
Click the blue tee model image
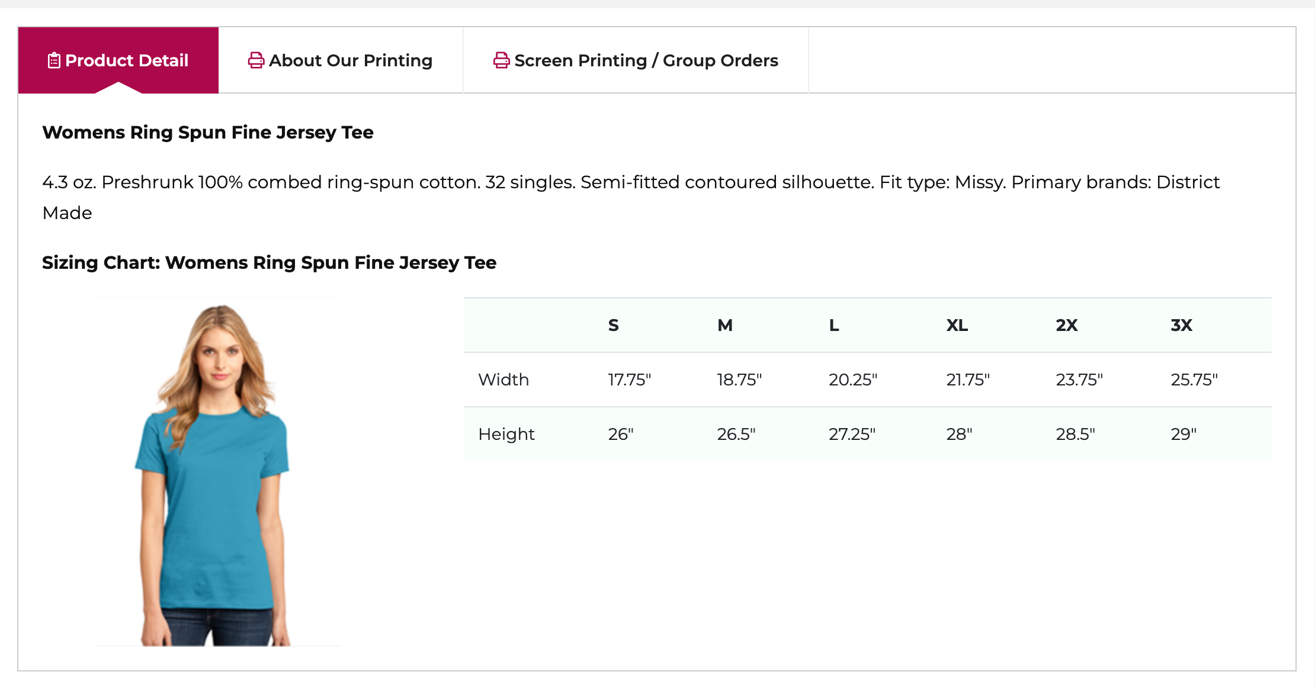tap(217, 472)
